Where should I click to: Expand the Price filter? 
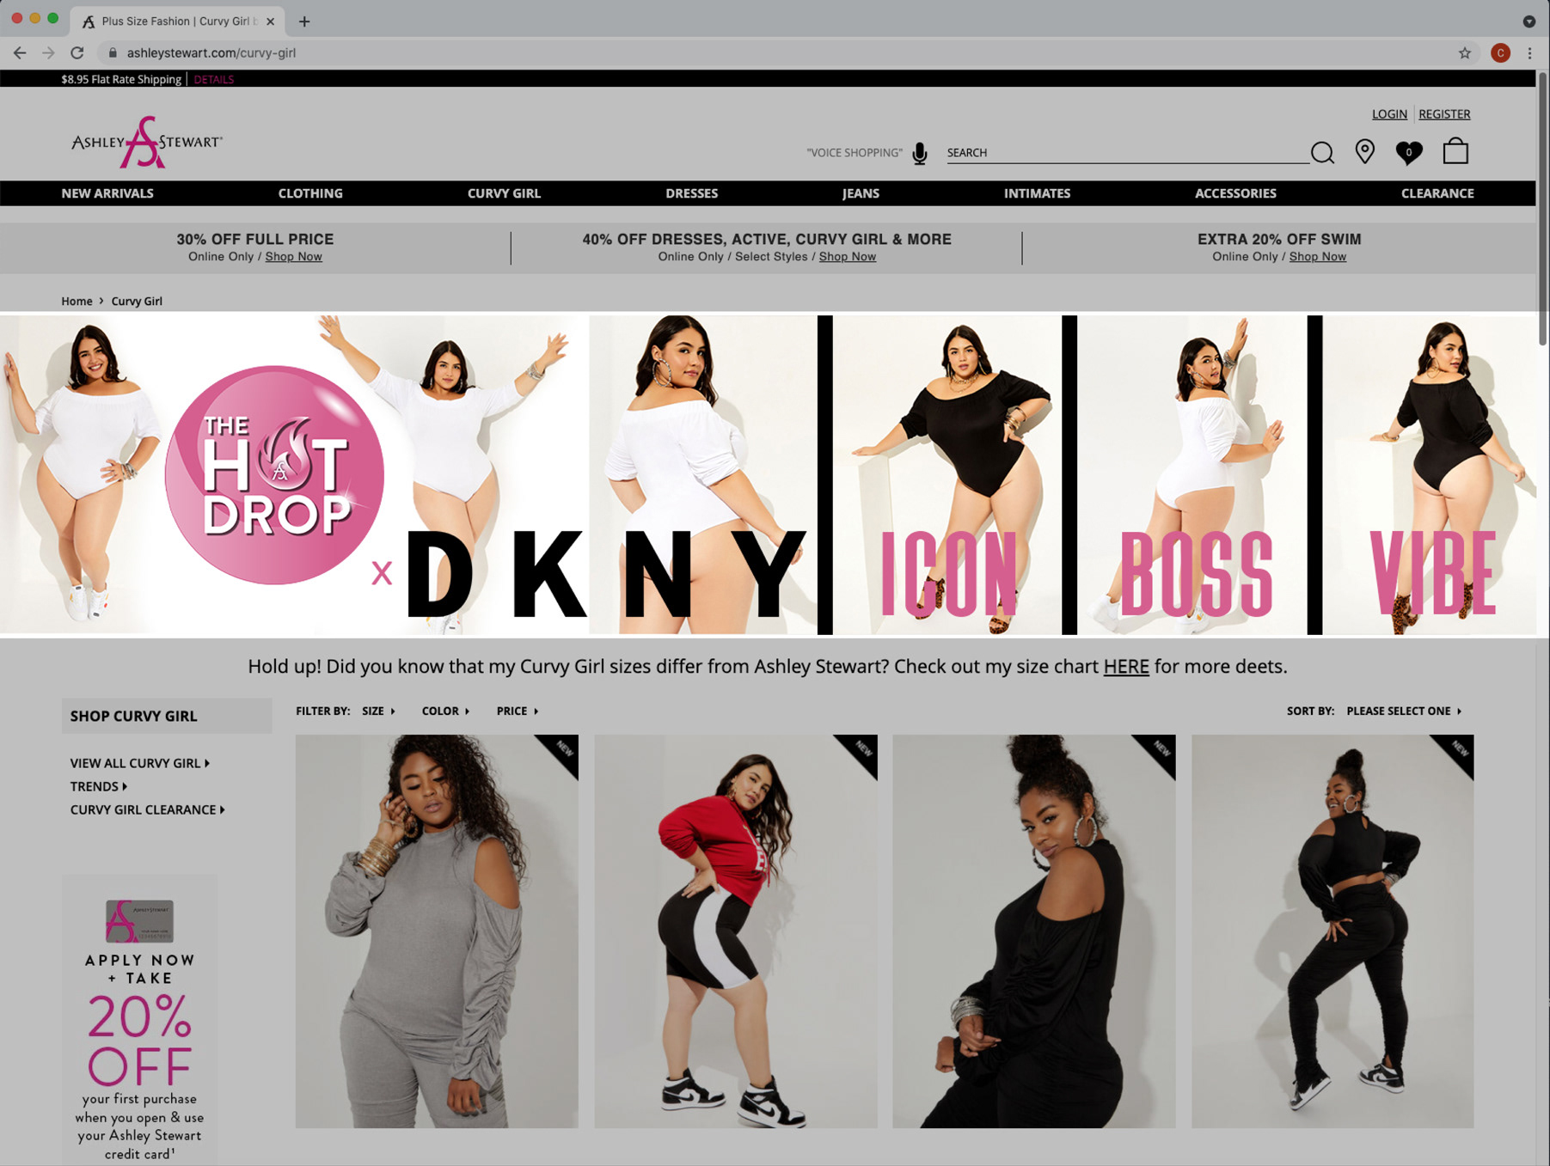(x=518, y=711)
